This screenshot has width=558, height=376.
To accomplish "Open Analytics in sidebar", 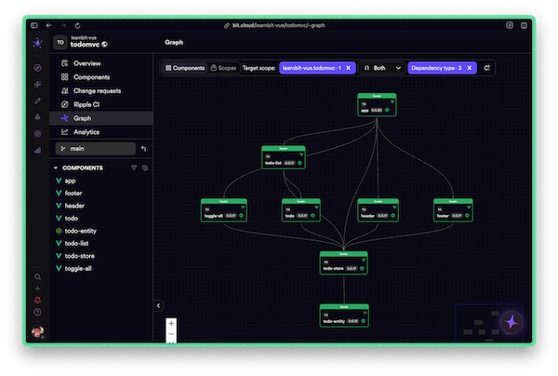I will click(x=101, y=132).
